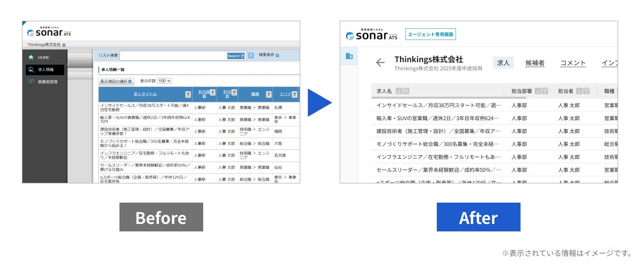Click 担当者 header link in Before table
Screen dimensions: 640x265
click(226, 94)
